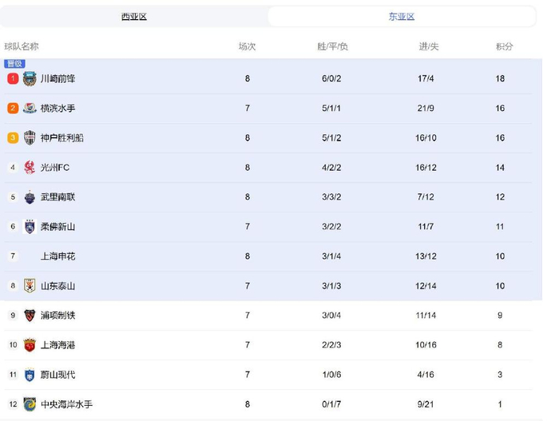Viewport: 559px width, 421px height.
Task: Click the 柔佛新山 team badge
Action: pyautogui.click(x=30, y=226)
